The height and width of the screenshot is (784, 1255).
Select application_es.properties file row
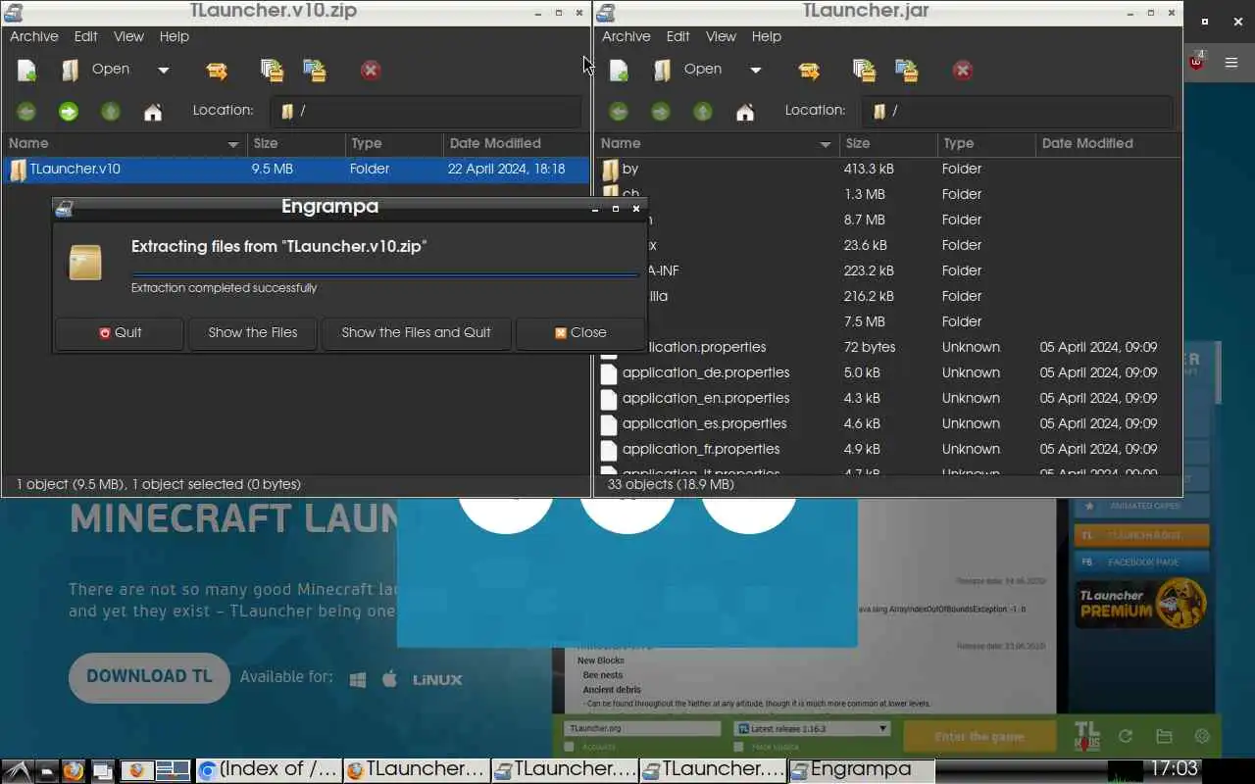pyautogui.click(x=890, y=424)
